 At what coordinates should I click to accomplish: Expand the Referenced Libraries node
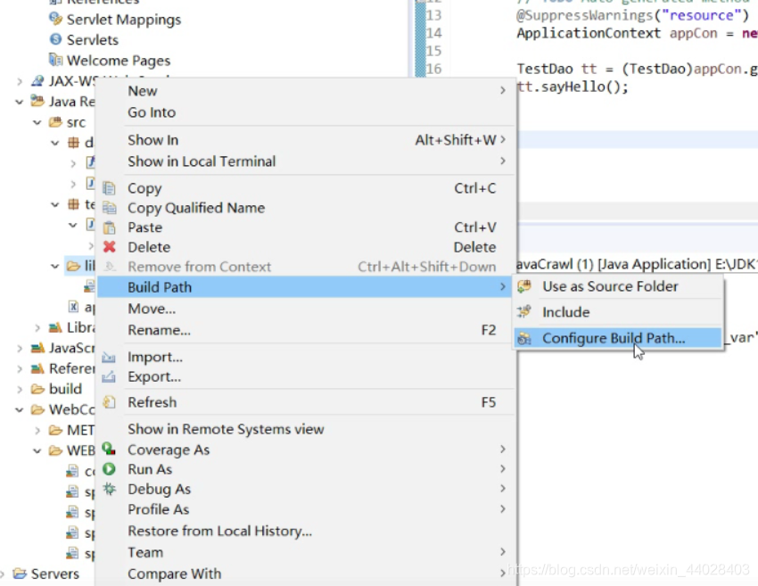[20, 369]
